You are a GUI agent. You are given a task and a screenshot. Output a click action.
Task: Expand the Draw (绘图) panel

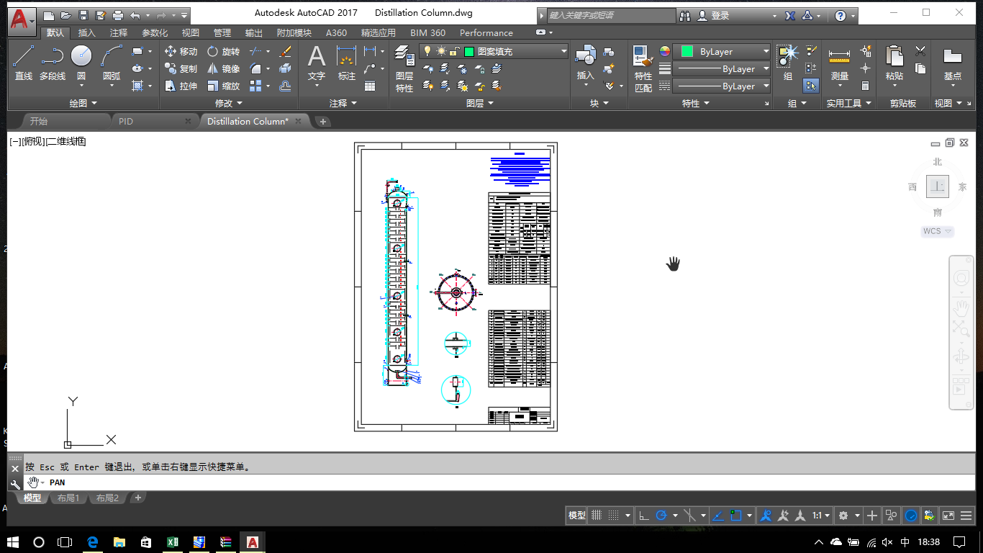(83, 104)
